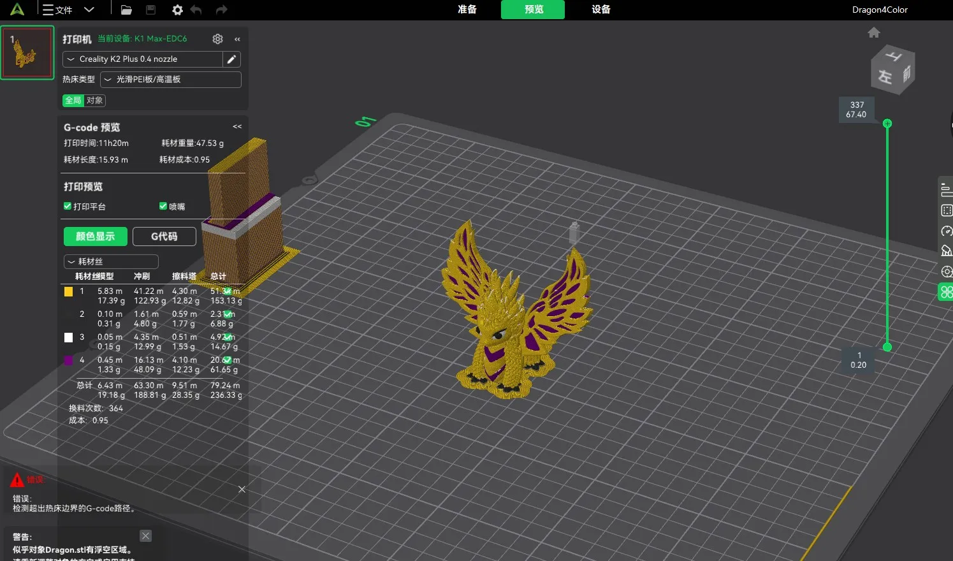Click yellow swatch of filament 1
The height and width of the screenshot is (561, 953).
[x=68, y=291]
